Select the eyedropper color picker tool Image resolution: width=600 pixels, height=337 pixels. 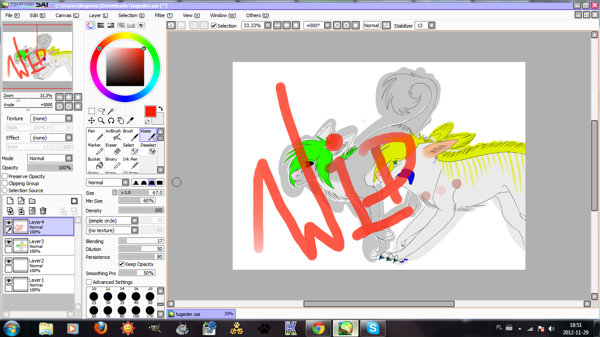click(130, 120)
